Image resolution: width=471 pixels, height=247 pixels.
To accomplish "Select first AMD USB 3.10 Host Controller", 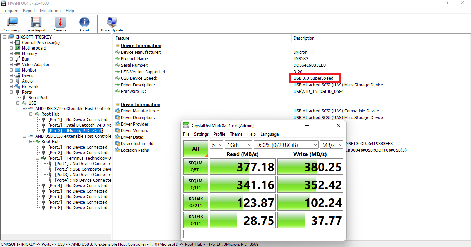I will [73, 108].
